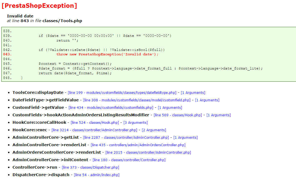This screenshot has height=180, width=296.
Task: Expand 3 Arguments for HookCore::coreCallHook
Action: 135,123
